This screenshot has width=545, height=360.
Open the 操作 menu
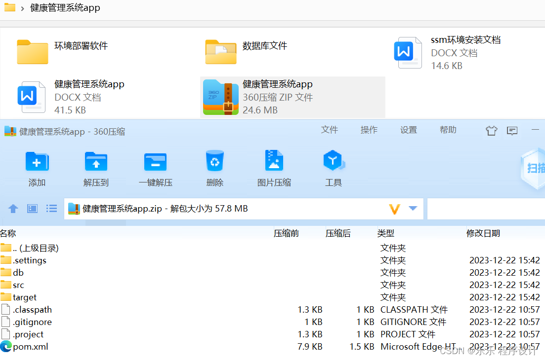(x=369, y=130)
